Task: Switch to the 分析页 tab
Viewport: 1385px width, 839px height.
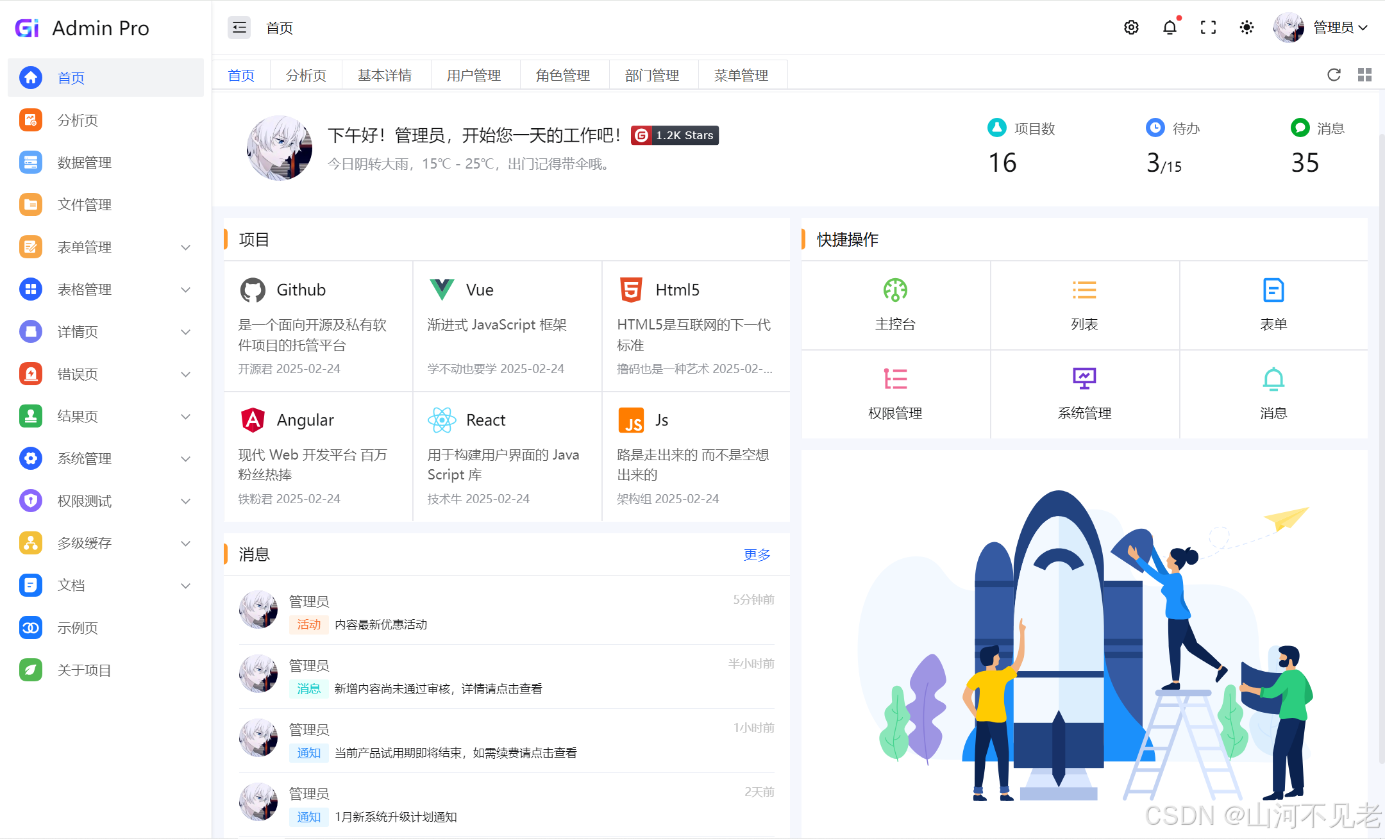Action: 306,76
